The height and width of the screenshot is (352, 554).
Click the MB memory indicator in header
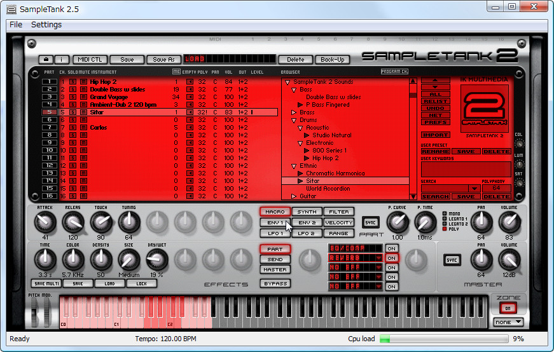176,72
